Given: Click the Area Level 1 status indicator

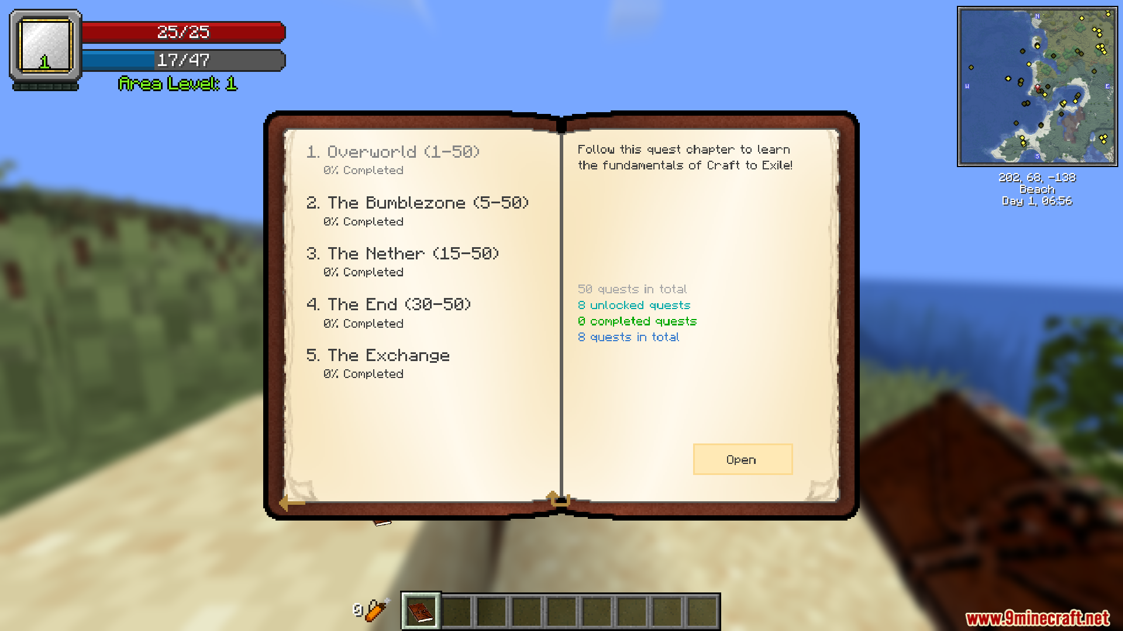Looking at the screenshot, I should click(178, 83).
